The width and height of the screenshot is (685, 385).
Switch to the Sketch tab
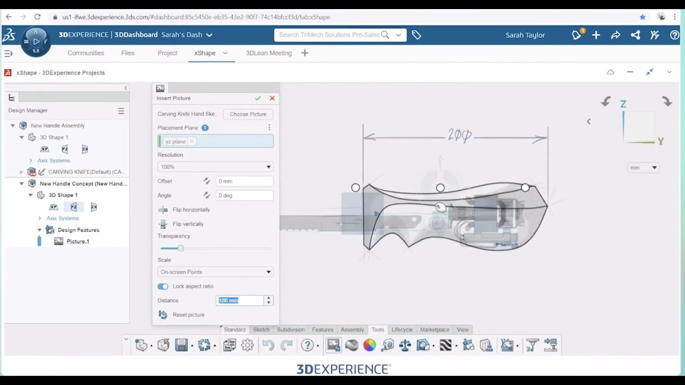click(261, 329)
